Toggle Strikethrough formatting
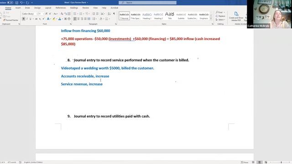 click(x=36, y=19)
